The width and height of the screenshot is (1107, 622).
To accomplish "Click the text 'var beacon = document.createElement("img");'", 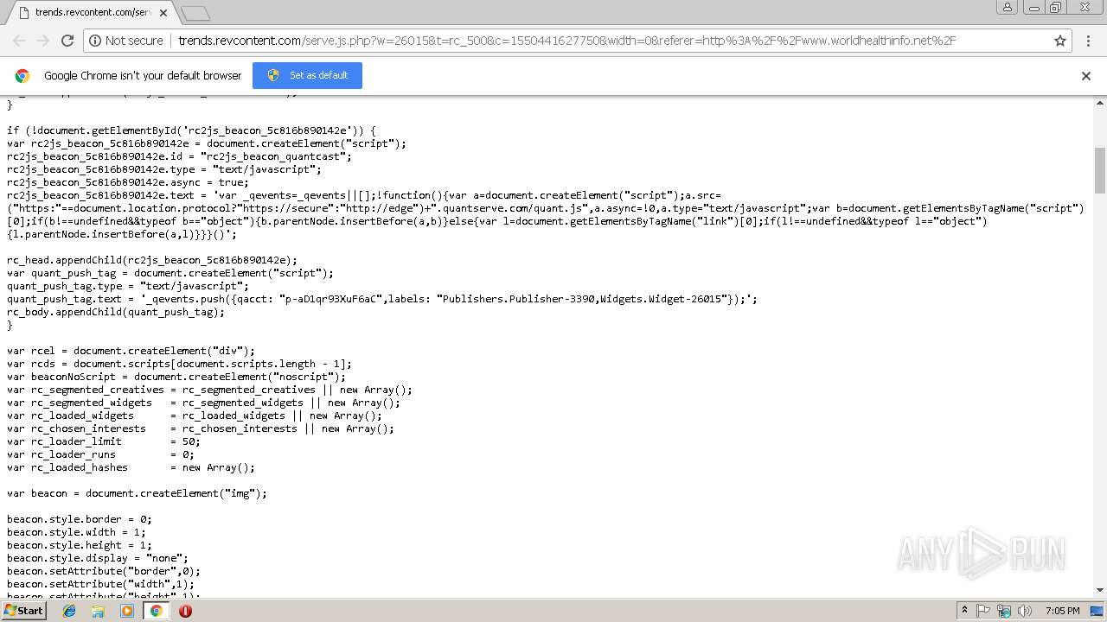I will click(137, 493).
